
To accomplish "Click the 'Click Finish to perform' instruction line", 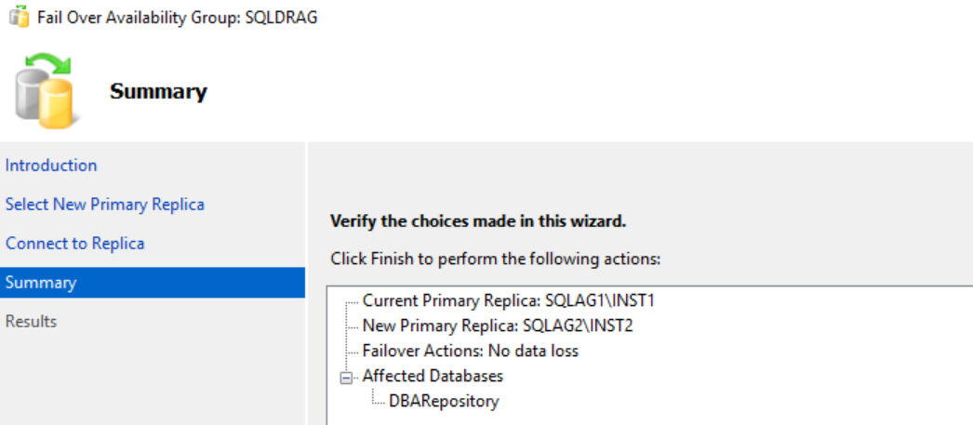I will (x=495, y=259).
